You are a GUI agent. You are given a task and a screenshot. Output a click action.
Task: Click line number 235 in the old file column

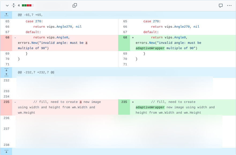click(6, 102)
